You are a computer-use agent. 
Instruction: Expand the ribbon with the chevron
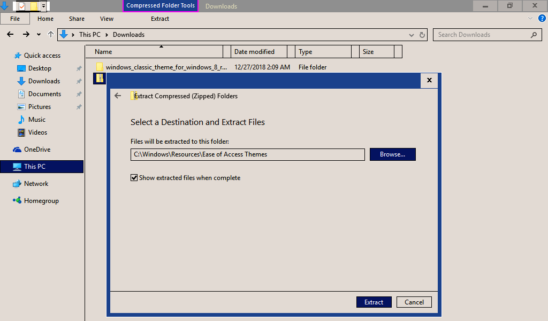pyautogui.click(x=530, y=18)
